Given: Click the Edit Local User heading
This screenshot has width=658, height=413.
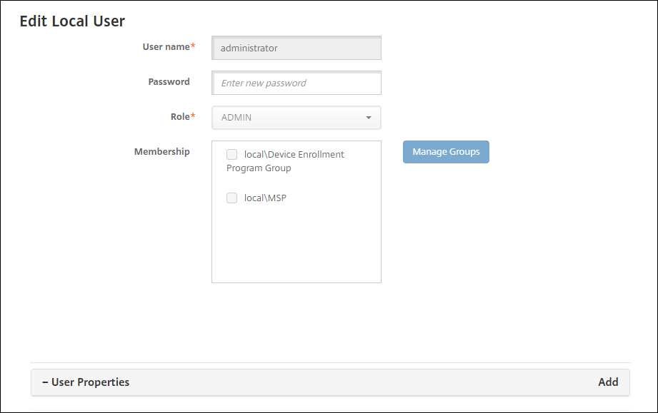Looking at the screenshot, I should click(72, 21).
